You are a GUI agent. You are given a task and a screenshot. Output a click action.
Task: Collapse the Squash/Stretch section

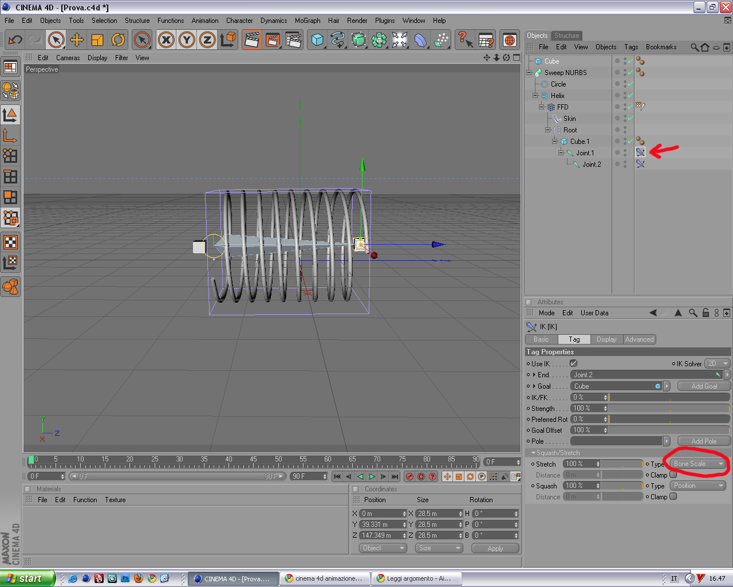click(534, 453)
